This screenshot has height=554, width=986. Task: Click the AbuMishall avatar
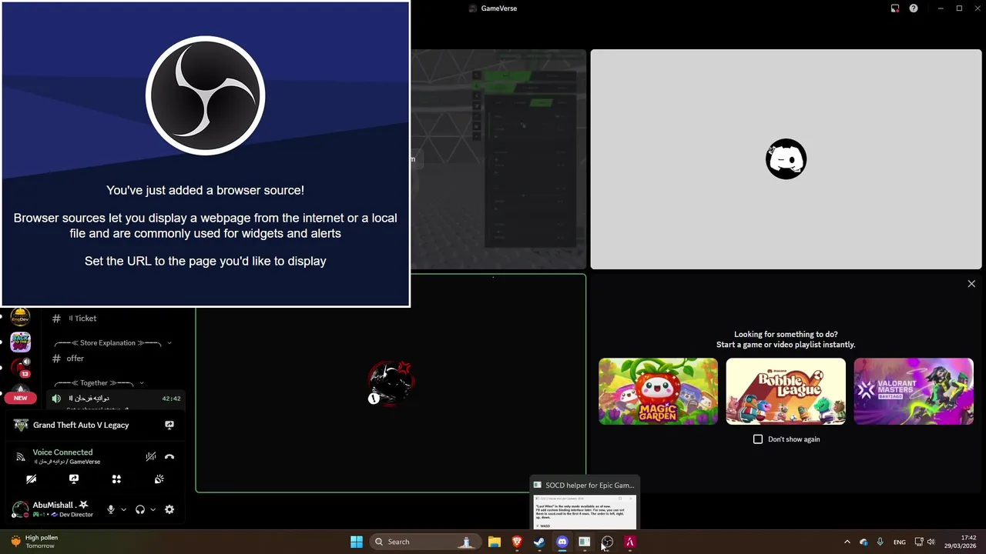pos(20,509)
